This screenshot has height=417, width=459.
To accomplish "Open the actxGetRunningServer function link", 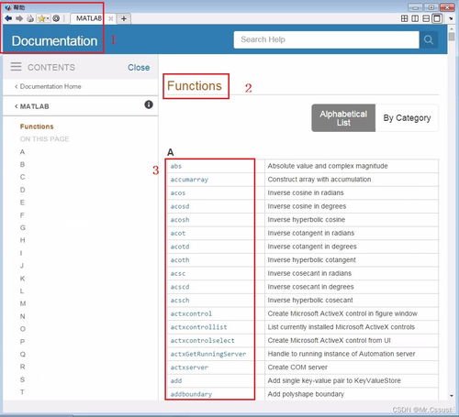I will click(x=208, y=354).
